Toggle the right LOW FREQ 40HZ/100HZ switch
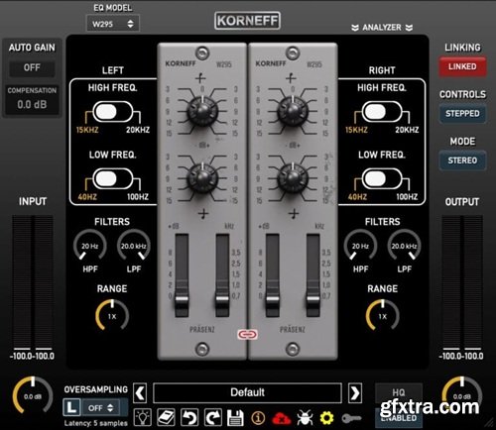This screenshot has width=496, height=430. 382,178
